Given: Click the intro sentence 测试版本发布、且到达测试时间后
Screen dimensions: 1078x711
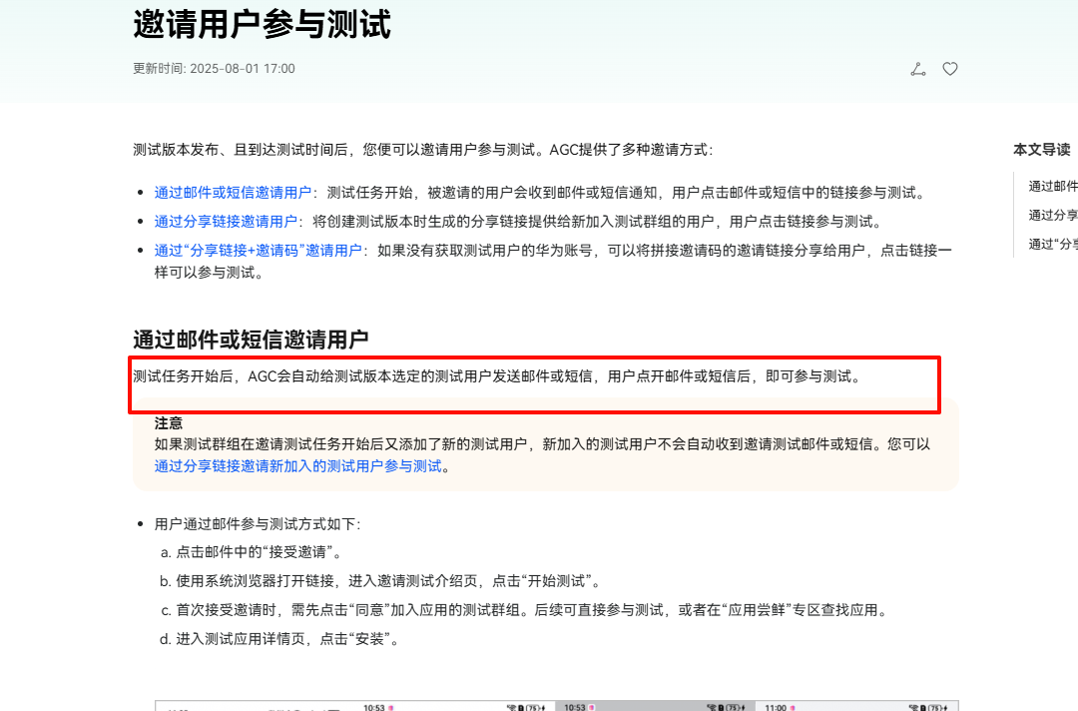Looking at the screenshot, I should tap(423, 150).
